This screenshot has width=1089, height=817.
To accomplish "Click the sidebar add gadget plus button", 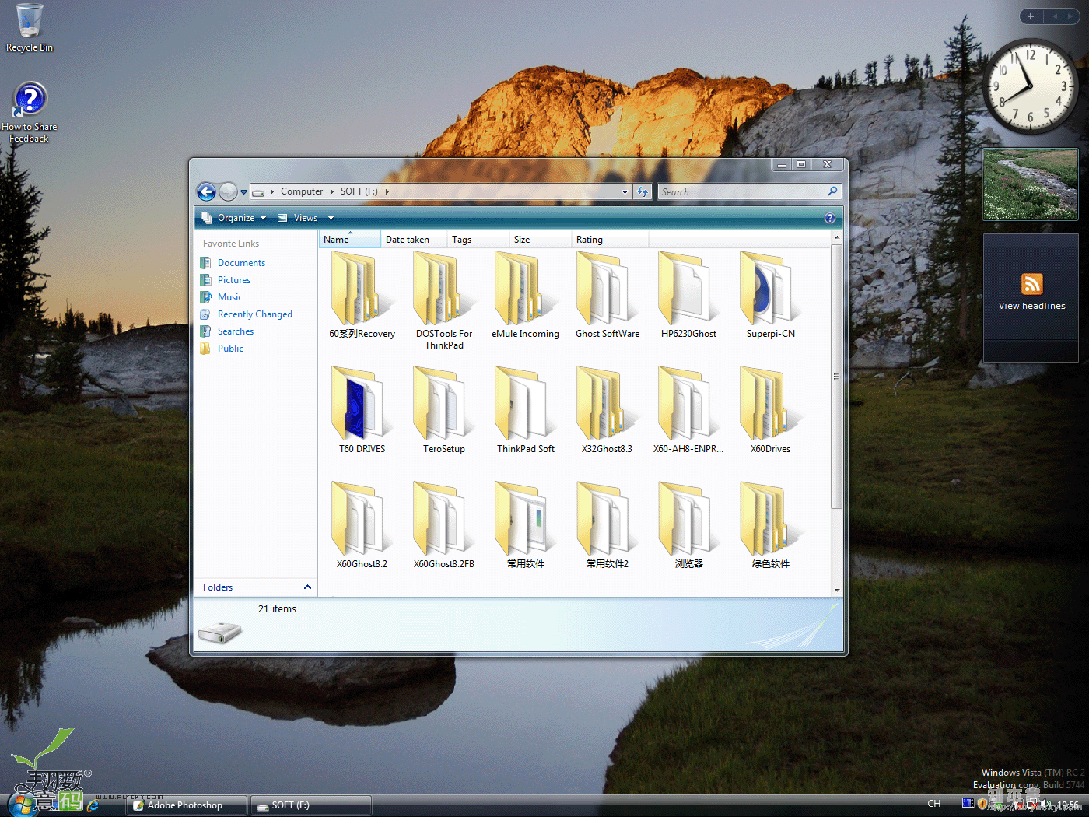I will pyautogui.click(x=1031, y=16).
